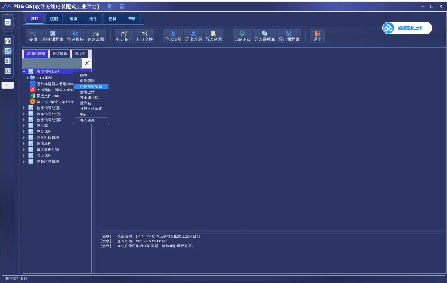This screenshot has height=283, width=447.
Task: Open the 文件 ribbon tab
Action: point(34,19)
